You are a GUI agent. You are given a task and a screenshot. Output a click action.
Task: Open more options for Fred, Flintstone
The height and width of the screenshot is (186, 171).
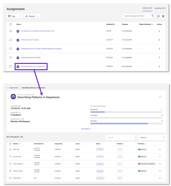(160, 164)
